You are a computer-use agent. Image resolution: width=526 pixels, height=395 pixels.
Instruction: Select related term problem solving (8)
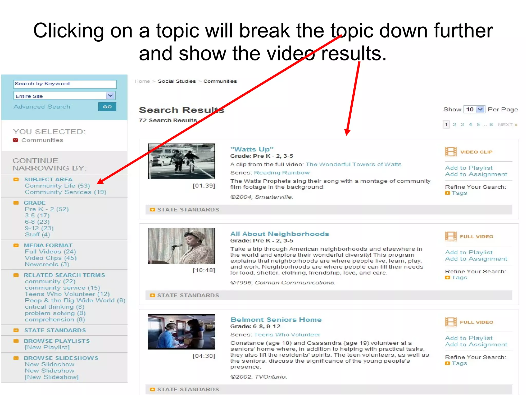[x=55, y=313]
